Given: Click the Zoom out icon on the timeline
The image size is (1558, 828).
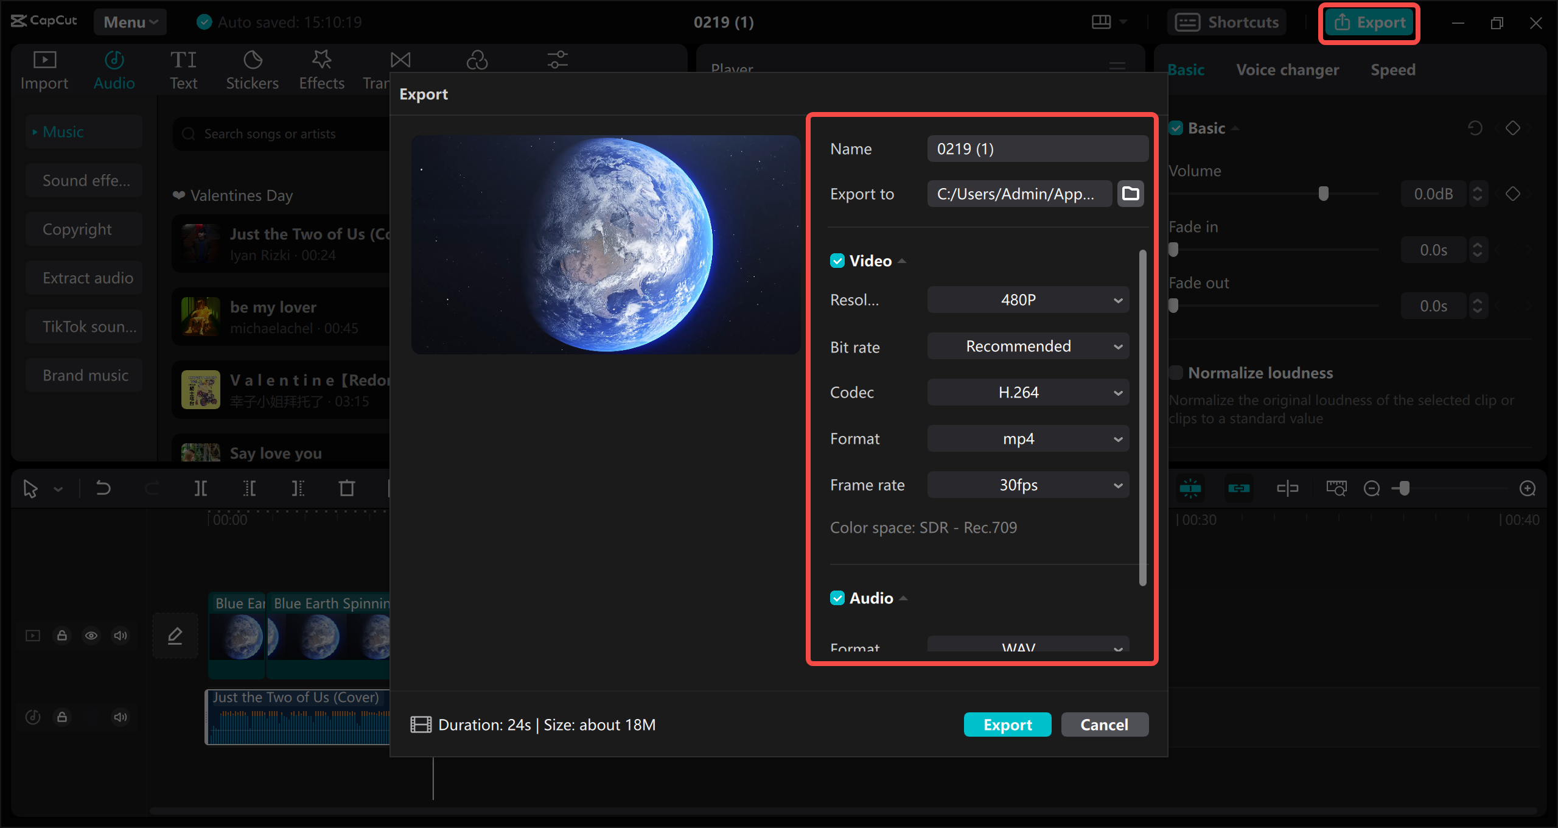Looking at the screenshot, I should (1371, 488).
